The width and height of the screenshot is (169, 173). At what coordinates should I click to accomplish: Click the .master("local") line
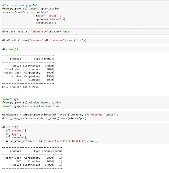(x=48, y=16)
